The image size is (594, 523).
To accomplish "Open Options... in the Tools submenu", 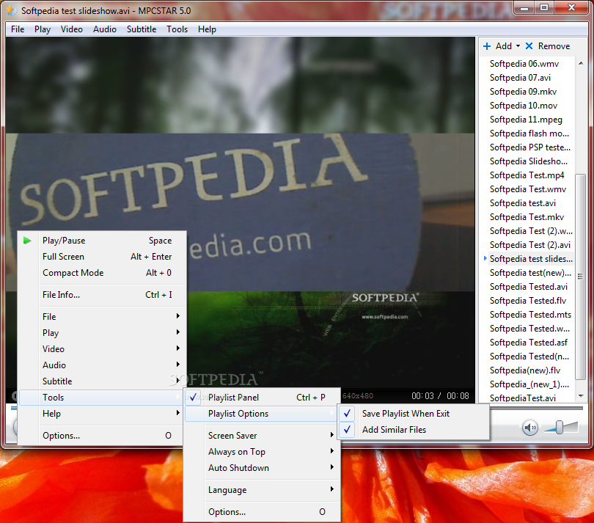I will pos(262,512).
